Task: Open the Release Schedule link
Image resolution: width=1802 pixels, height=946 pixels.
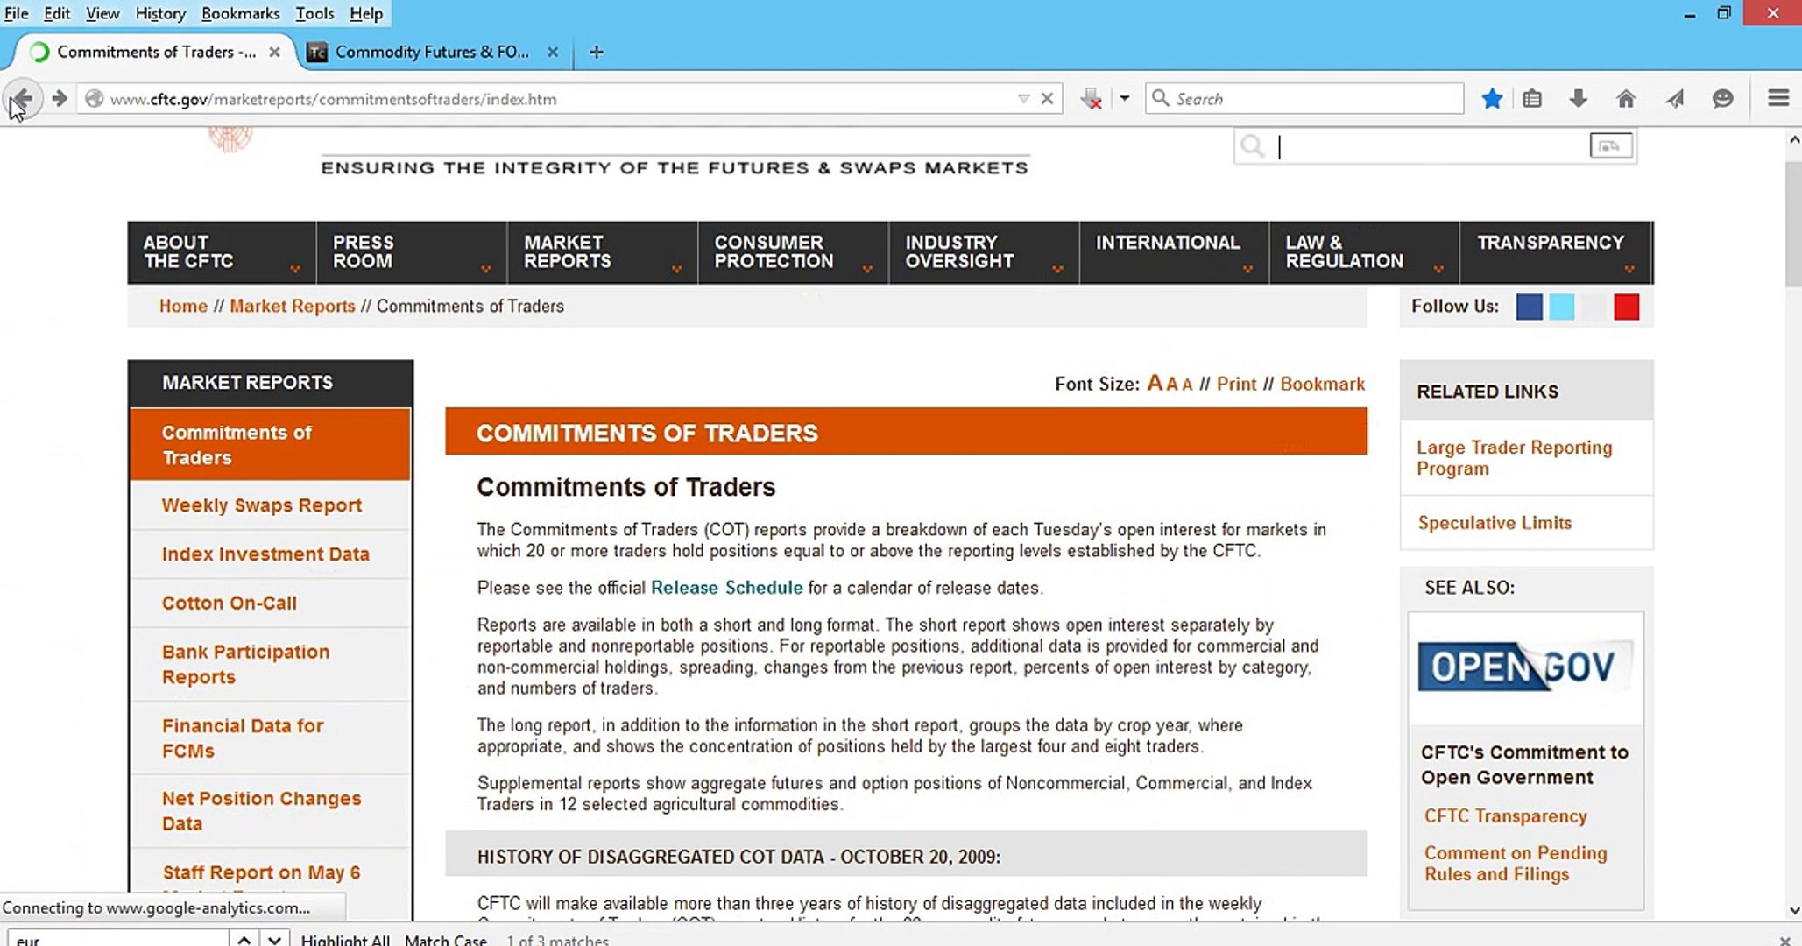Action: click(726, 588)
